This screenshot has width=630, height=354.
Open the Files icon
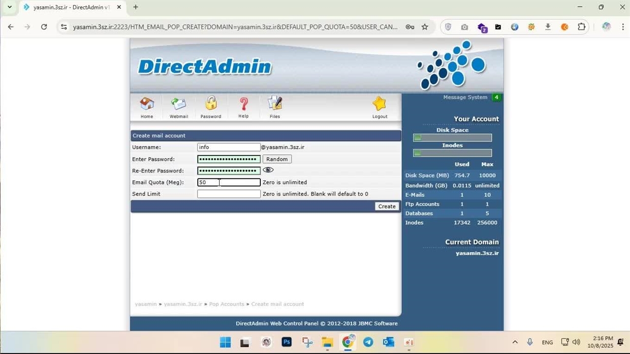click(275, 104)
